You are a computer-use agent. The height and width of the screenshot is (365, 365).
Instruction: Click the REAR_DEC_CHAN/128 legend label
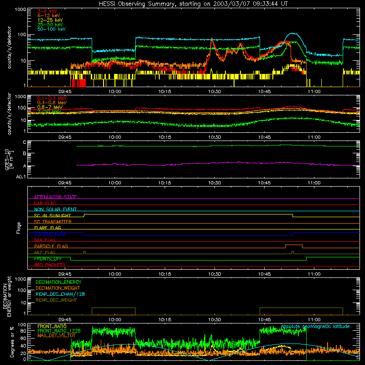pyautogui.click(x=60, y=294)
